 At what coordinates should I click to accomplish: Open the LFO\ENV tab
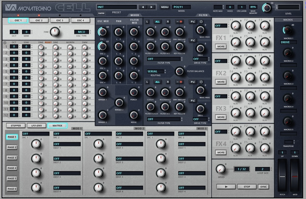(x=36, y=126)
